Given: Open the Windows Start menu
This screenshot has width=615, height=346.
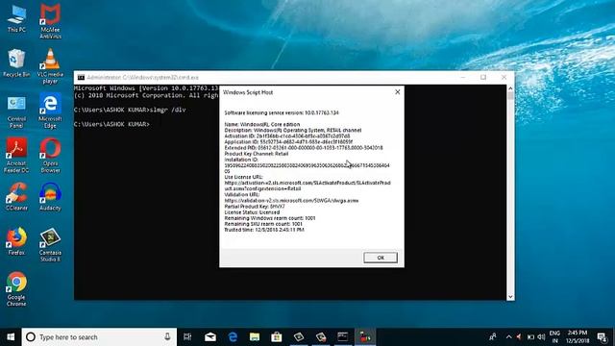Looking at the screenshot, I should pyautogui.click(x=11, y=337).
